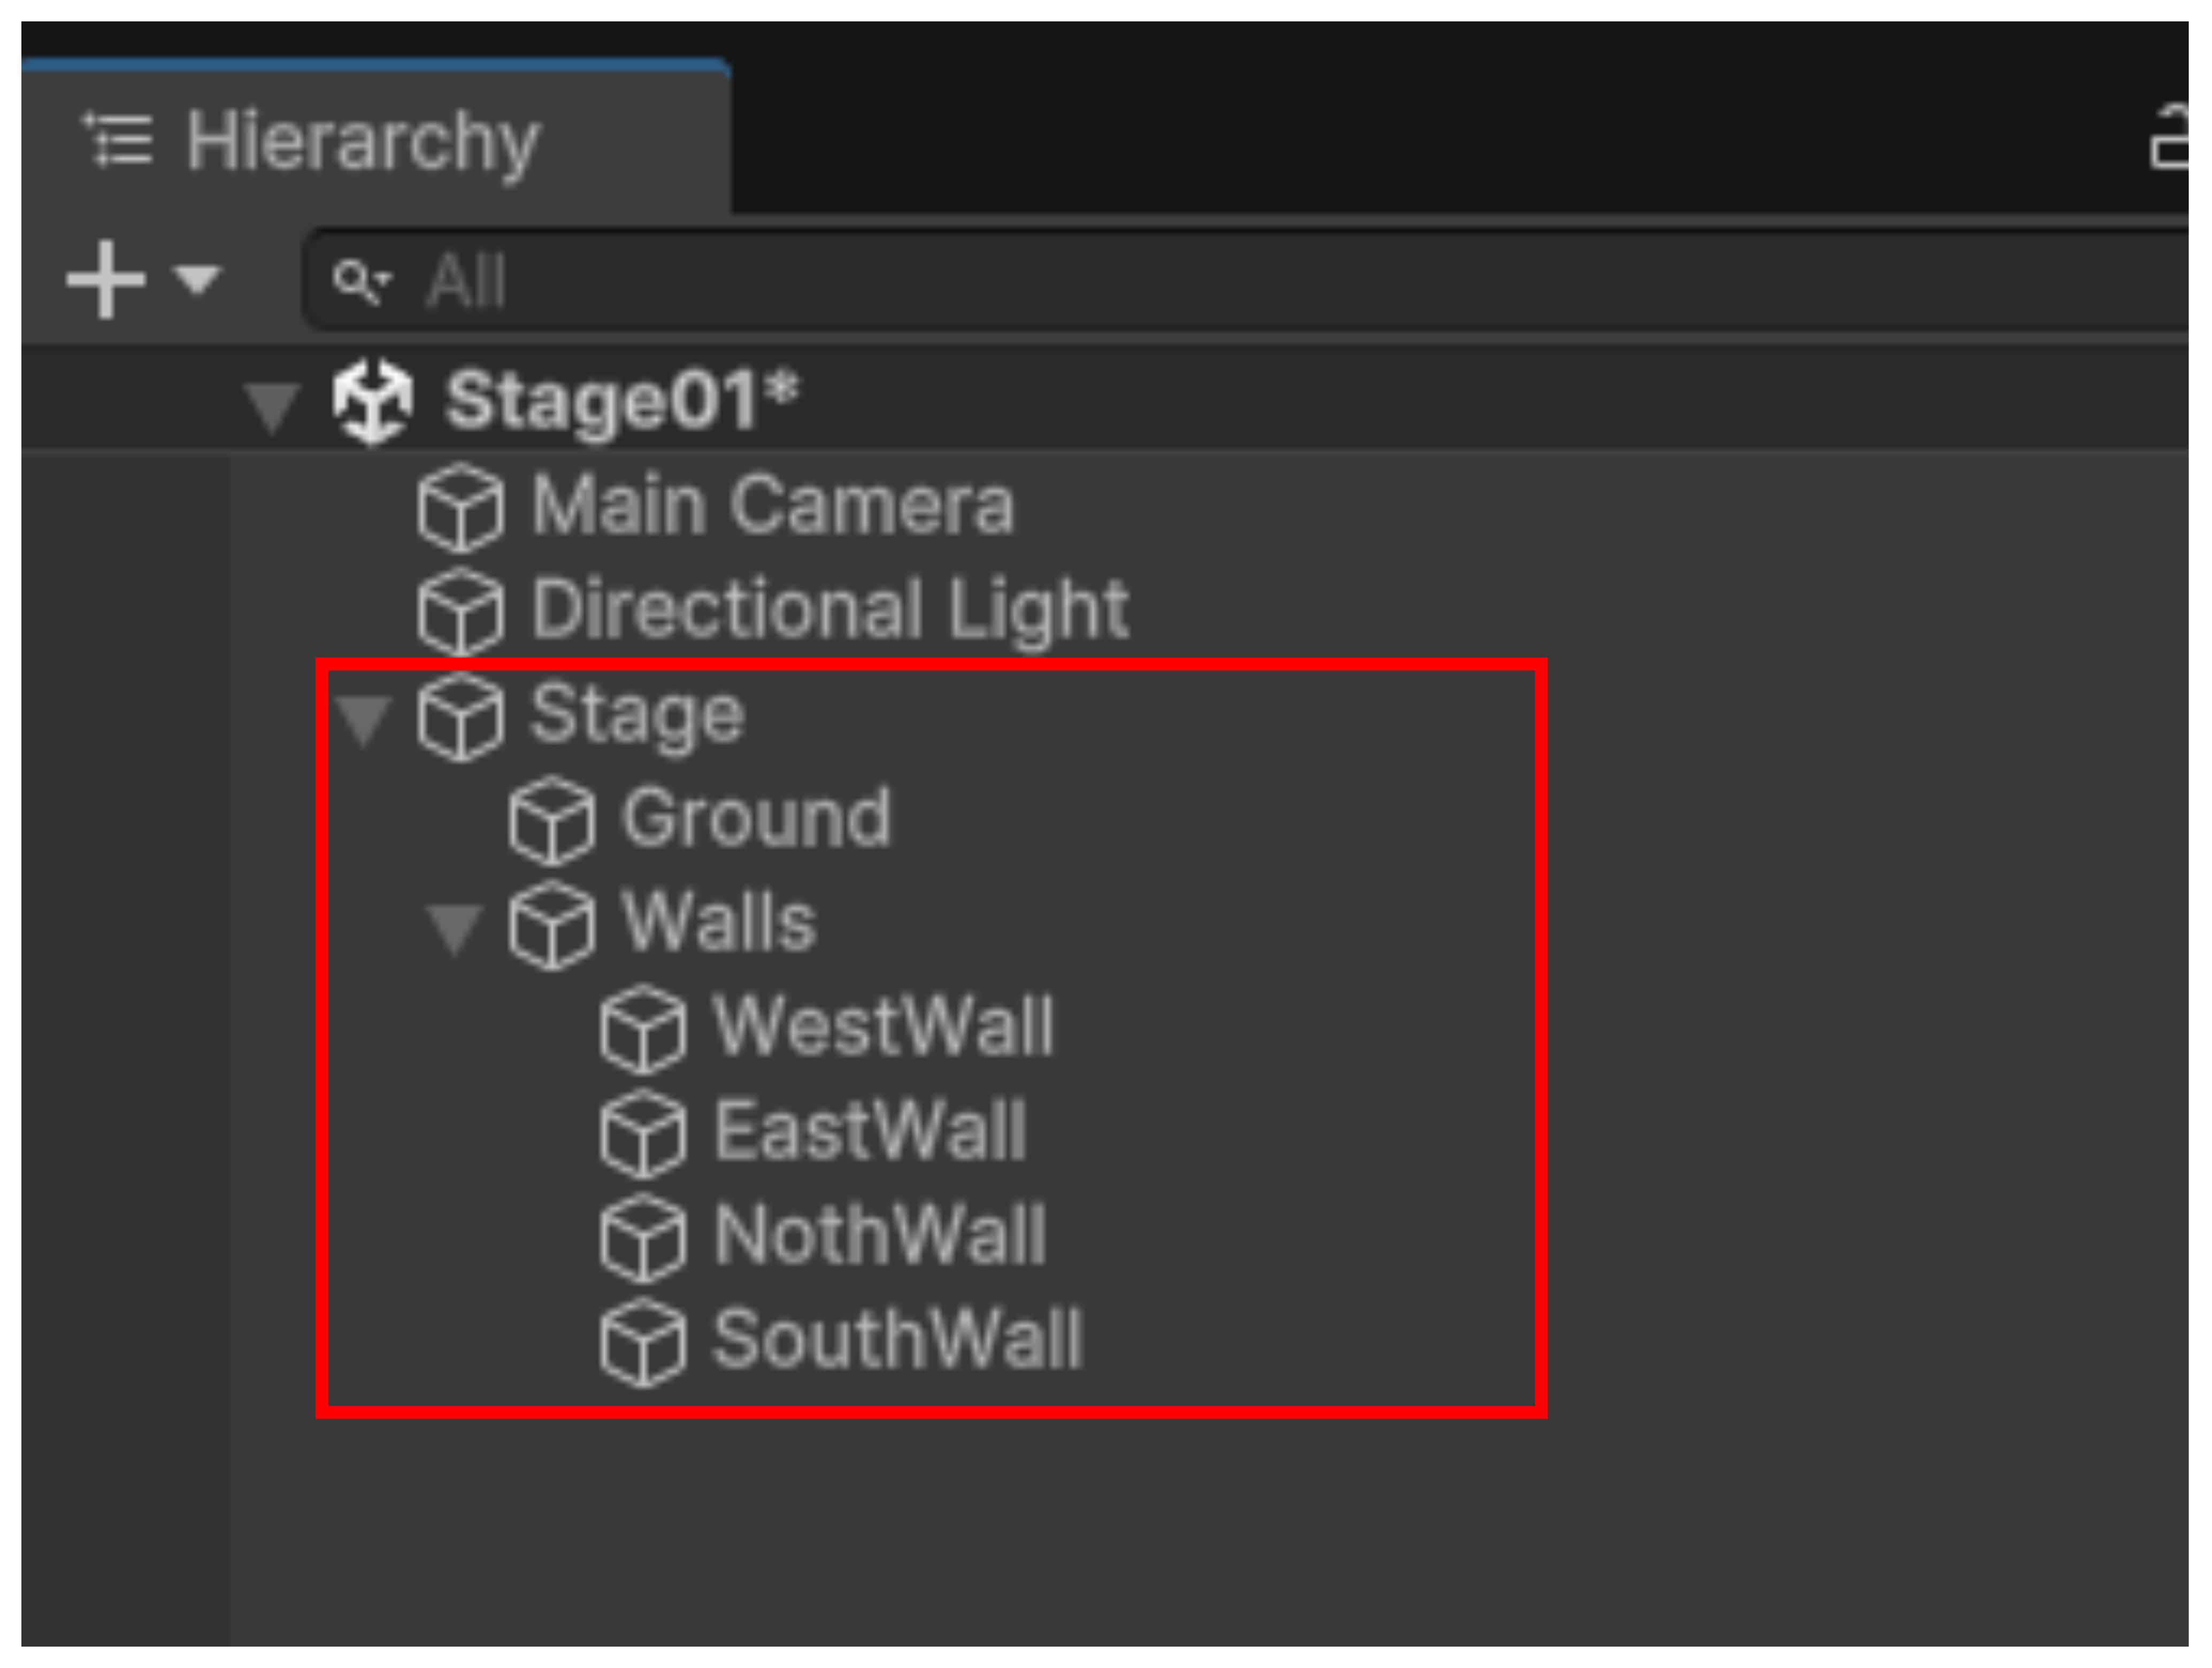Click the Directional Light cube icon
This screenshot has width=2212, height=1668.
point(460,612)
